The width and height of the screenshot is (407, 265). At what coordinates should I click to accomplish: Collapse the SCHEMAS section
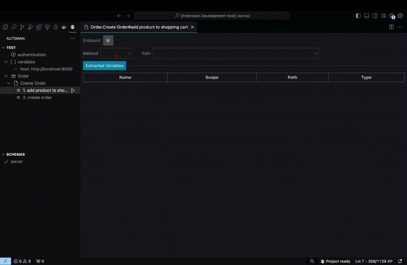(3, 154)
